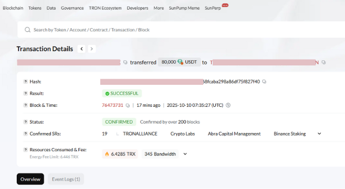Click help icon beside Status
This screenshot has width=345, height=189.
26,122
